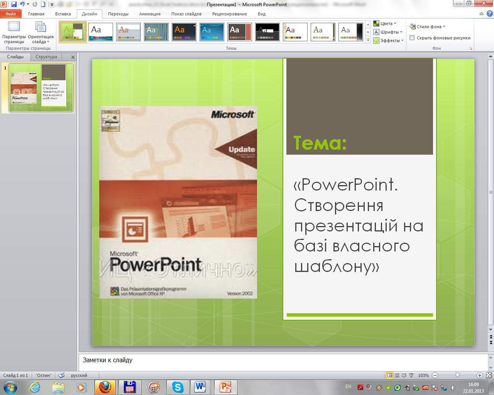494x395 pixels.
Task: Open Skype from the taskbar
Action: 178,387
